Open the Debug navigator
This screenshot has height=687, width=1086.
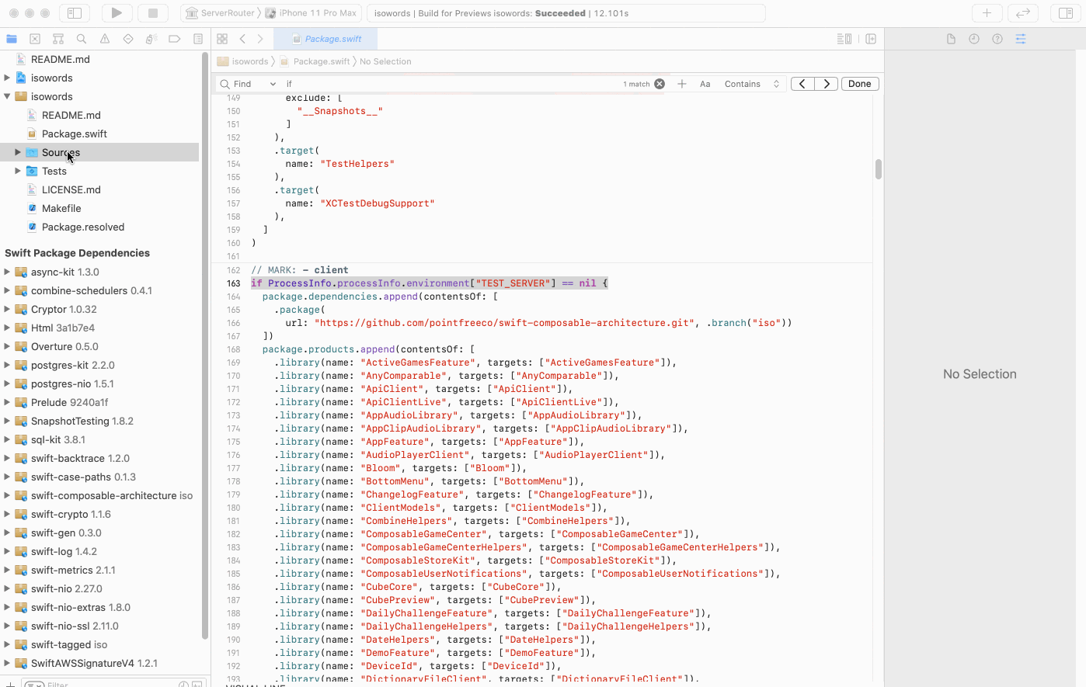pos(151,39)
